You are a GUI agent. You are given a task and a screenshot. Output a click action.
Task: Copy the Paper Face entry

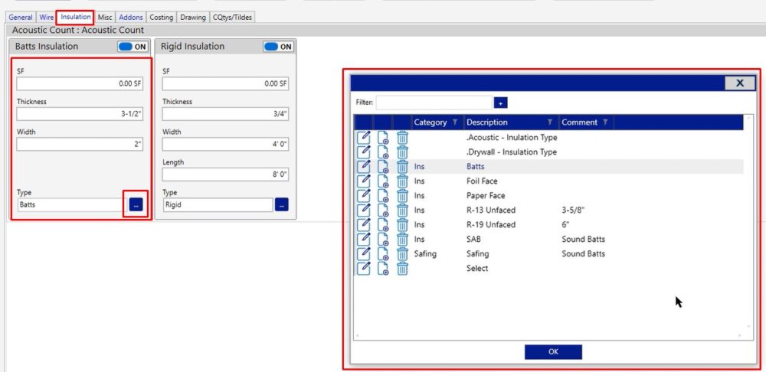click(383, 196)
